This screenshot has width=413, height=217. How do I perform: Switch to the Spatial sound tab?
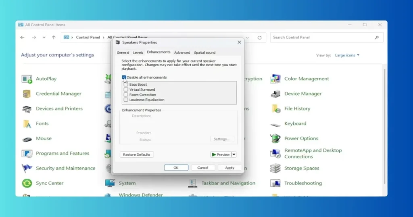(204, 53)
